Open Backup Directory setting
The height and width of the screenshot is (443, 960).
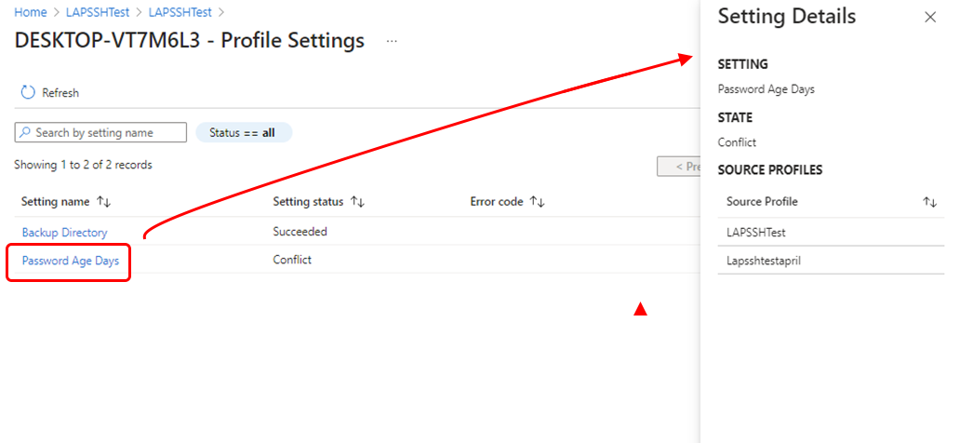(x=64, y=233)
